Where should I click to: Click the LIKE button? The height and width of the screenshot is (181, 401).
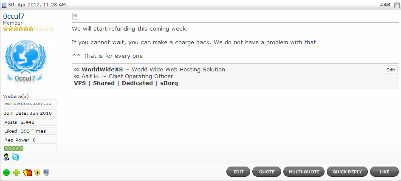point(384,172)
